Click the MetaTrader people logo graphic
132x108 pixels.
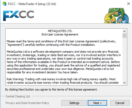(x=117, y=16)
